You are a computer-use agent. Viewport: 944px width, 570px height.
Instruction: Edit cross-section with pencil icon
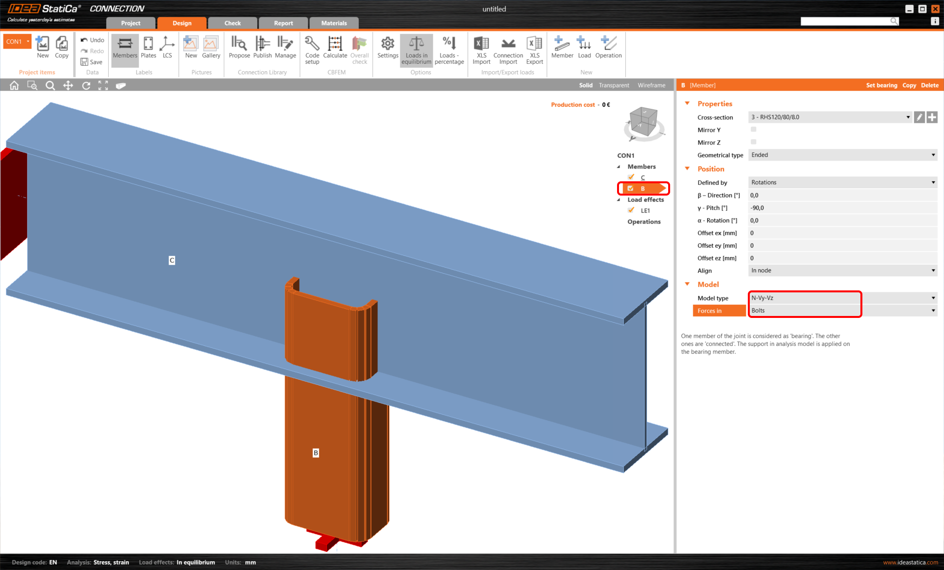919,117
